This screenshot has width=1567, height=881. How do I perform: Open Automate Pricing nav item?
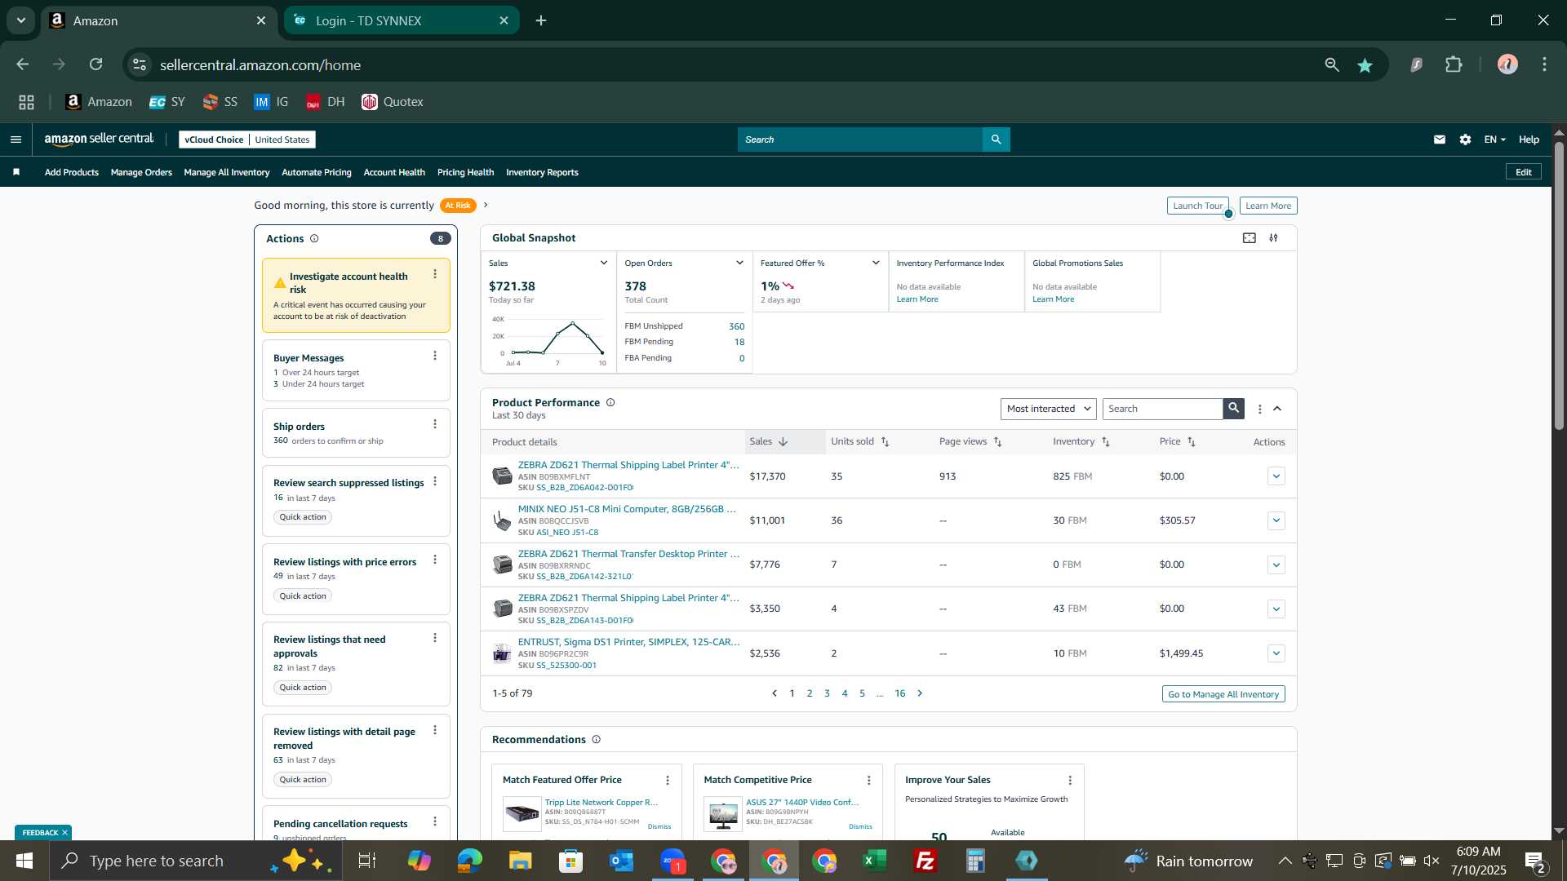coord(317,172)
